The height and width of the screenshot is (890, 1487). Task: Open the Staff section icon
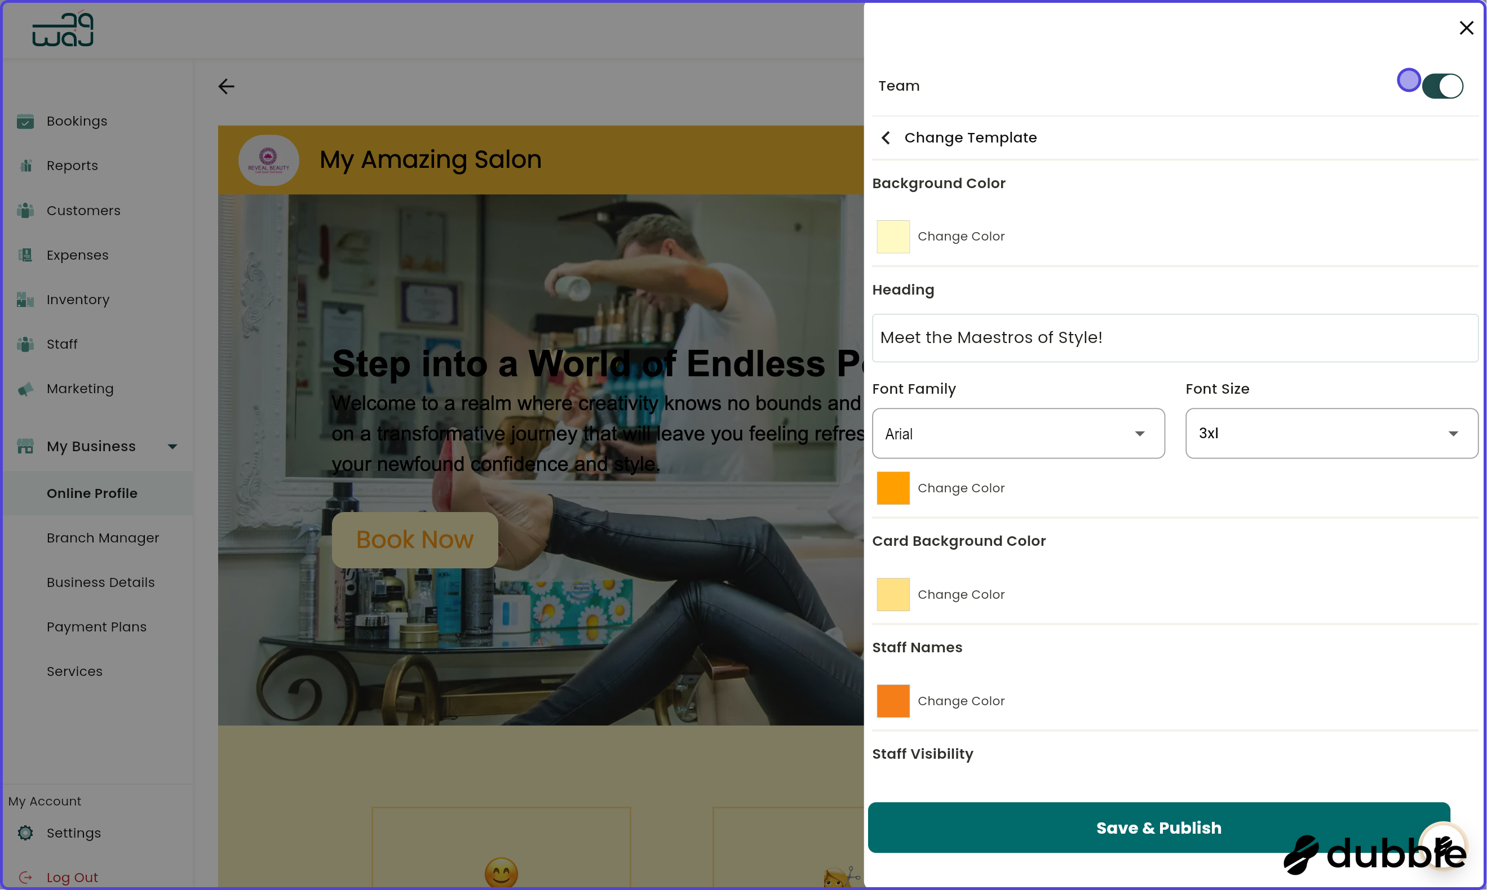coord(25,344)
